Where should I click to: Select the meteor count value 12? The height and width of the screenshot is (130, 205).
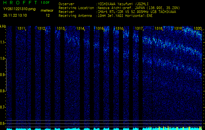tap(48, 15)
